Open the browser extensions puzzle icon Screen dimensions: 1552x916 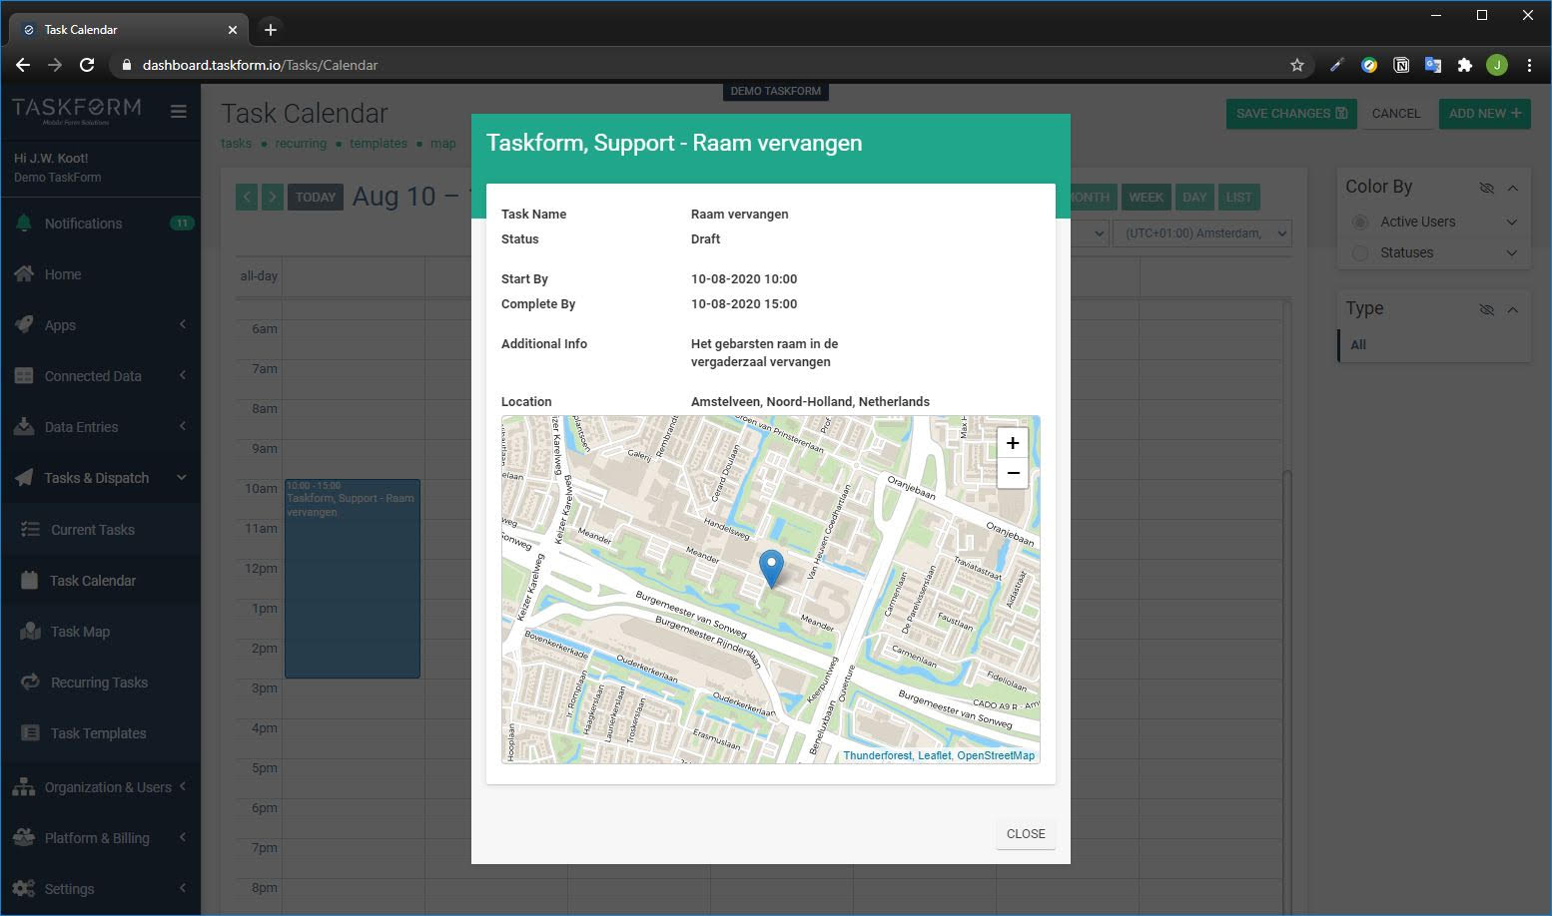click(1465, 65)
